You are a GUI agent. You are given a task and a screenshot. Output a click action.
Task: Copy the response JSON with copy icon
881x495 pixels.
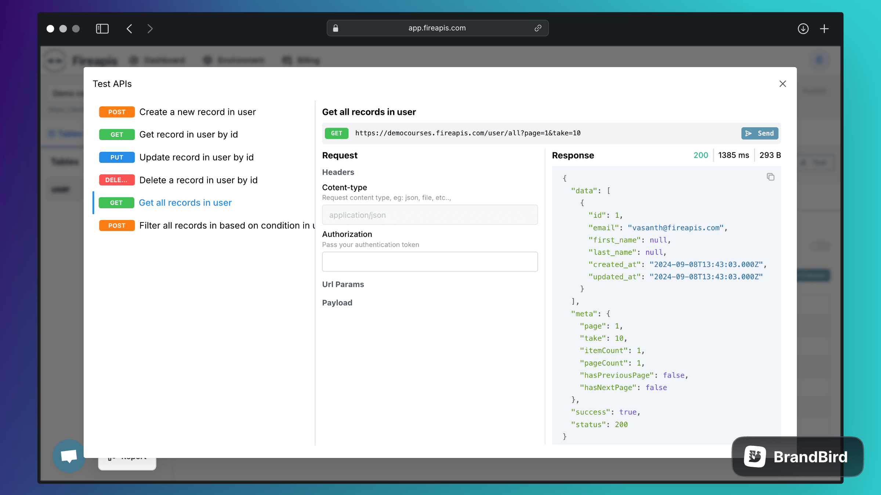click(771, 177)
